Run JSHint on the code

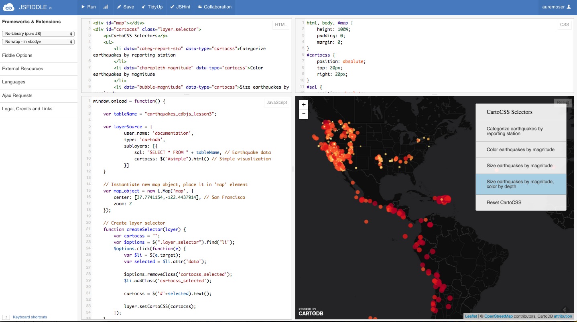coord(180,7)
